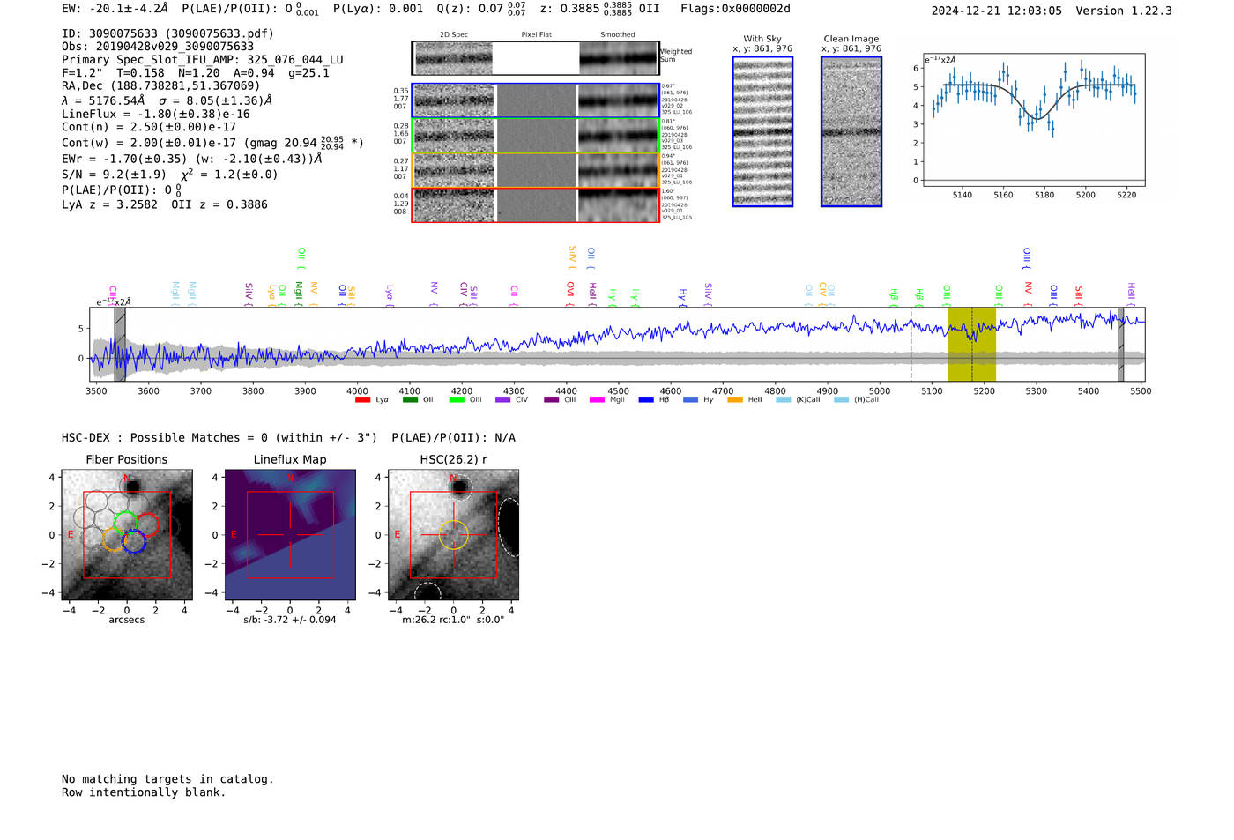Open the Clean Image cutout
This screenshot has height=840, width=1234.
[x=851, y=131]
